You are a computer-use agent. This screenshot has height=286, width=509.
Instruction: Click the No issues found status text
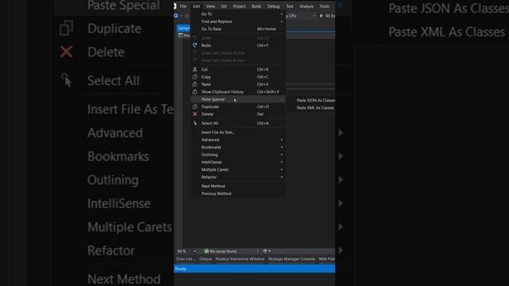click(223, 251)
